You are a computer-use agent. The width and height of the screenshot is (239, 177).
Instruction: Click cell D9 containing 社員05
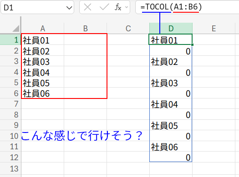point(171,125)
